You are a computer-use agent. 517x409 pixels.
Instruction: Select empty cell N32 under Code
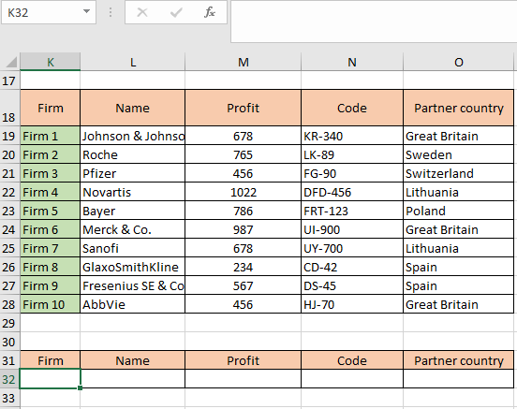click(352, 379)
